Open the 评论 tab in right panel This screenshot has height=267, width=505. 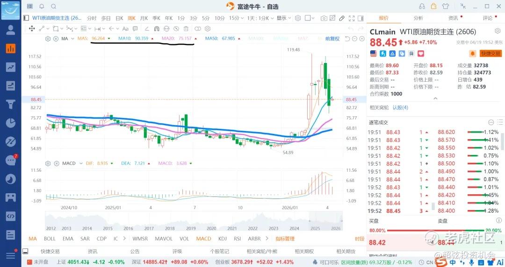tap(488, 18)
